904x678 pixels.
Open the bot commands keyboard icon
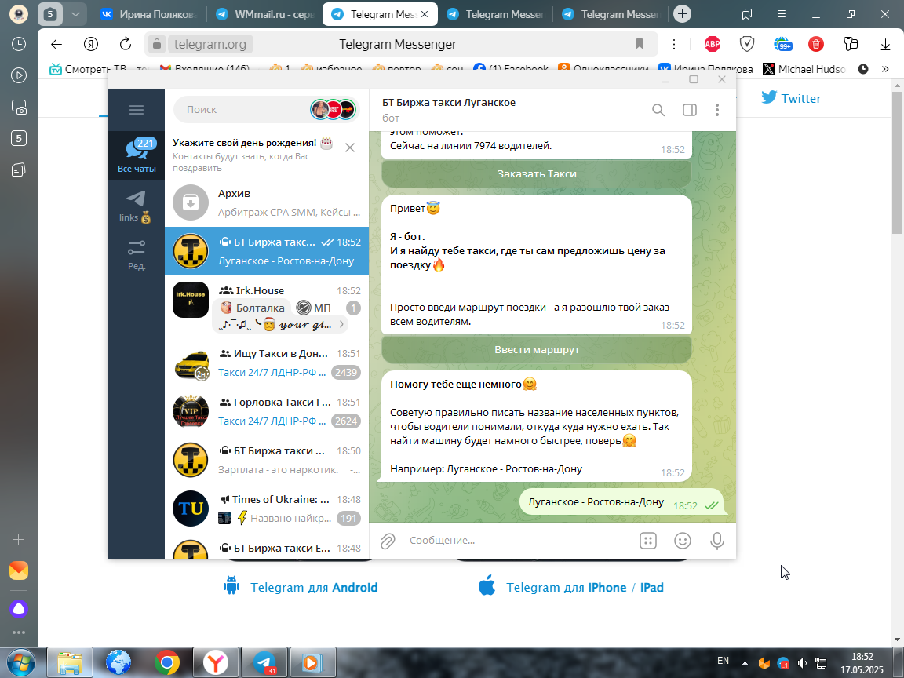648,541
